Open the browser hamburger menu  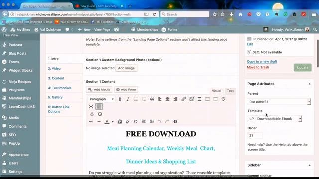pyautogui.click(x=314, y=14)
